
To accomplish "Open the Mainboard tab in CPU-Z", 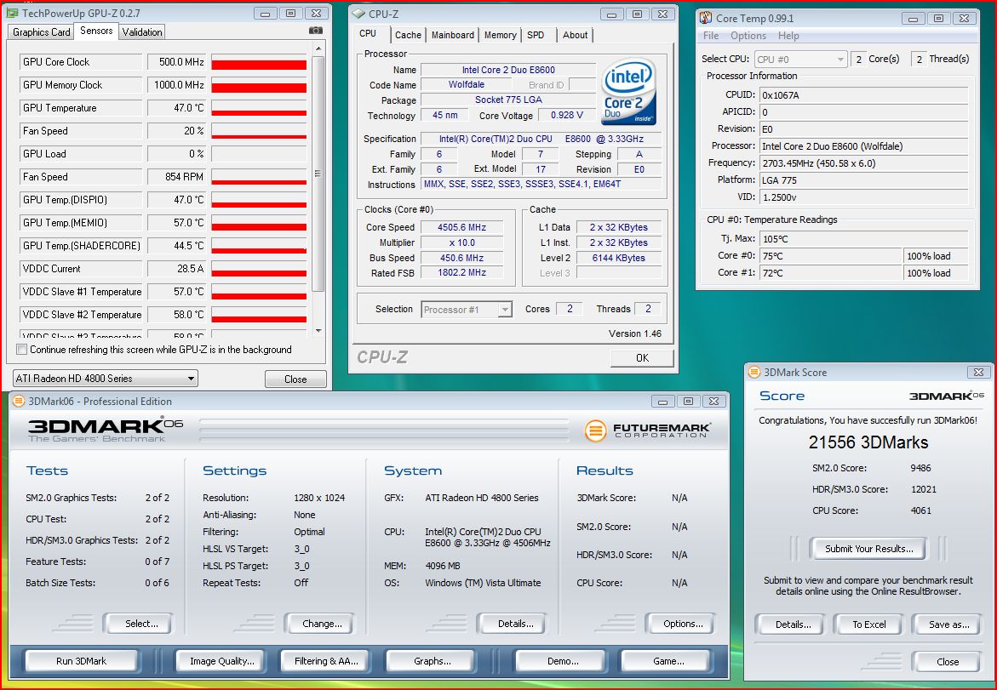I will 453,35.
